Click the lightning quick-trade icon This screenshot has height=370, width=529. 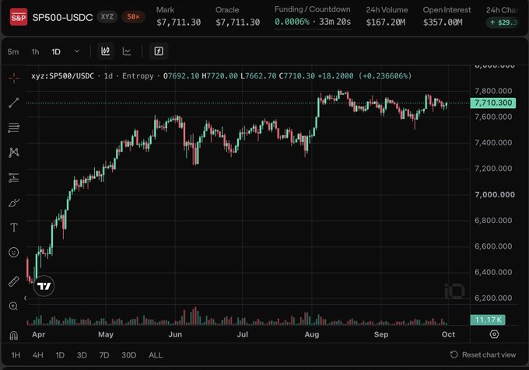click(159, 51)
